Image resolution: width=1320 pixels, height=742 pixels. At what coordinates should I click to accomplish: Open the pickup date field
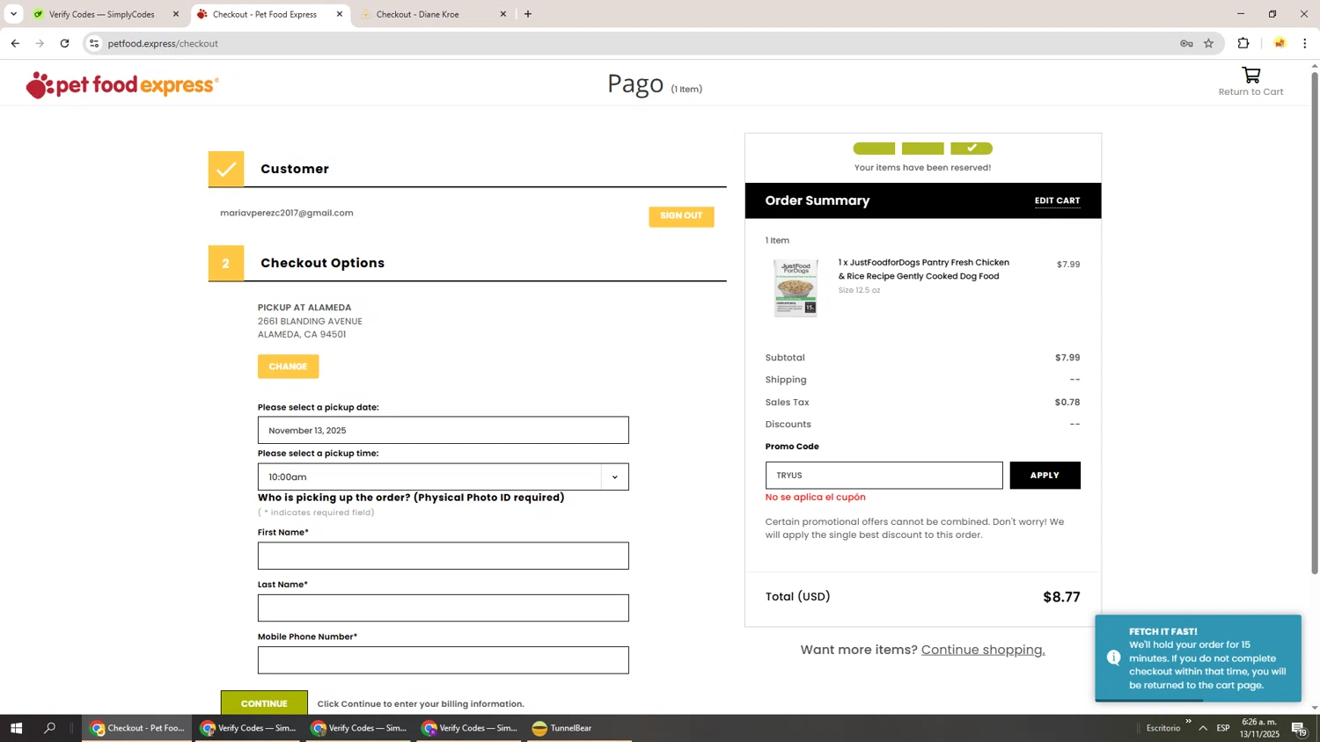coord(443,430)
